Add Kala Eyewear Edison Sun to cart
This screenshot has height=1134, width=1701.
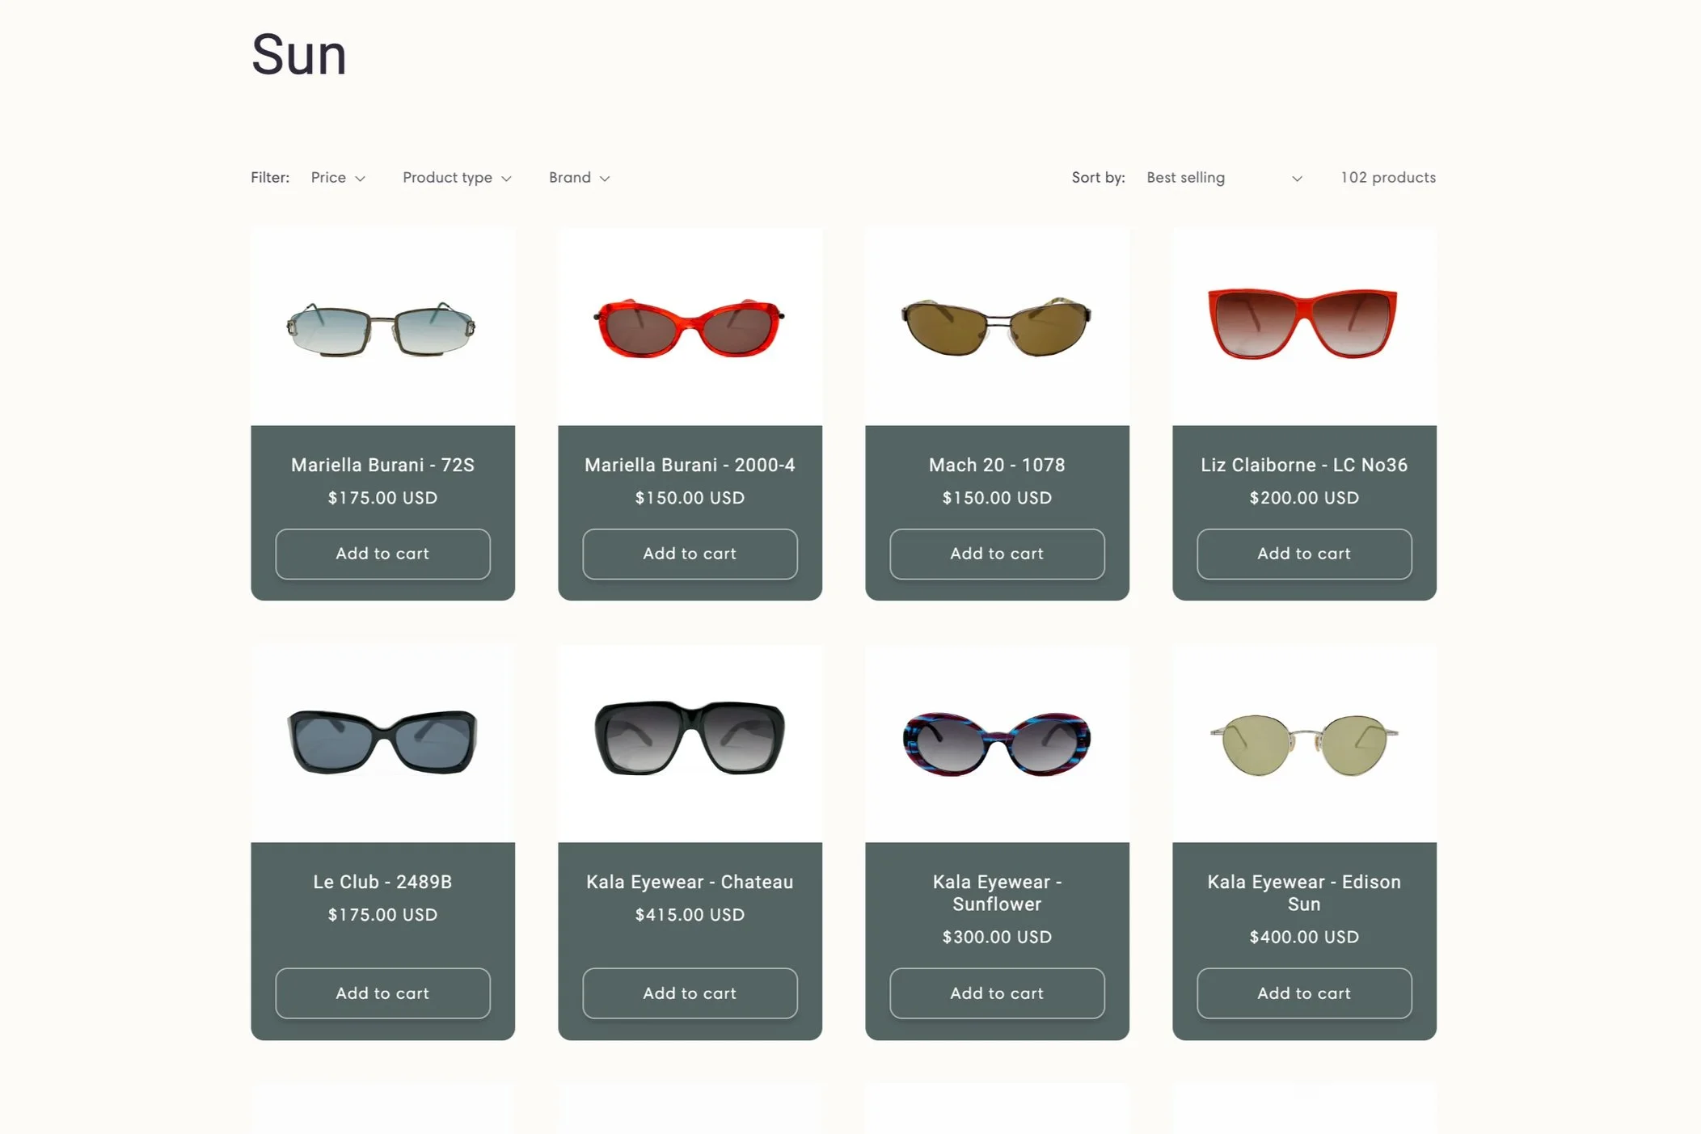click(x=1304, y=993)
